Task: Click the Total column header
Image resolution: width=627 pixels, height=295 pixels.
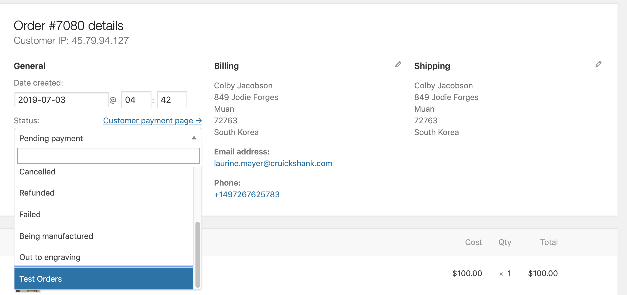Action: click(549, 242)
